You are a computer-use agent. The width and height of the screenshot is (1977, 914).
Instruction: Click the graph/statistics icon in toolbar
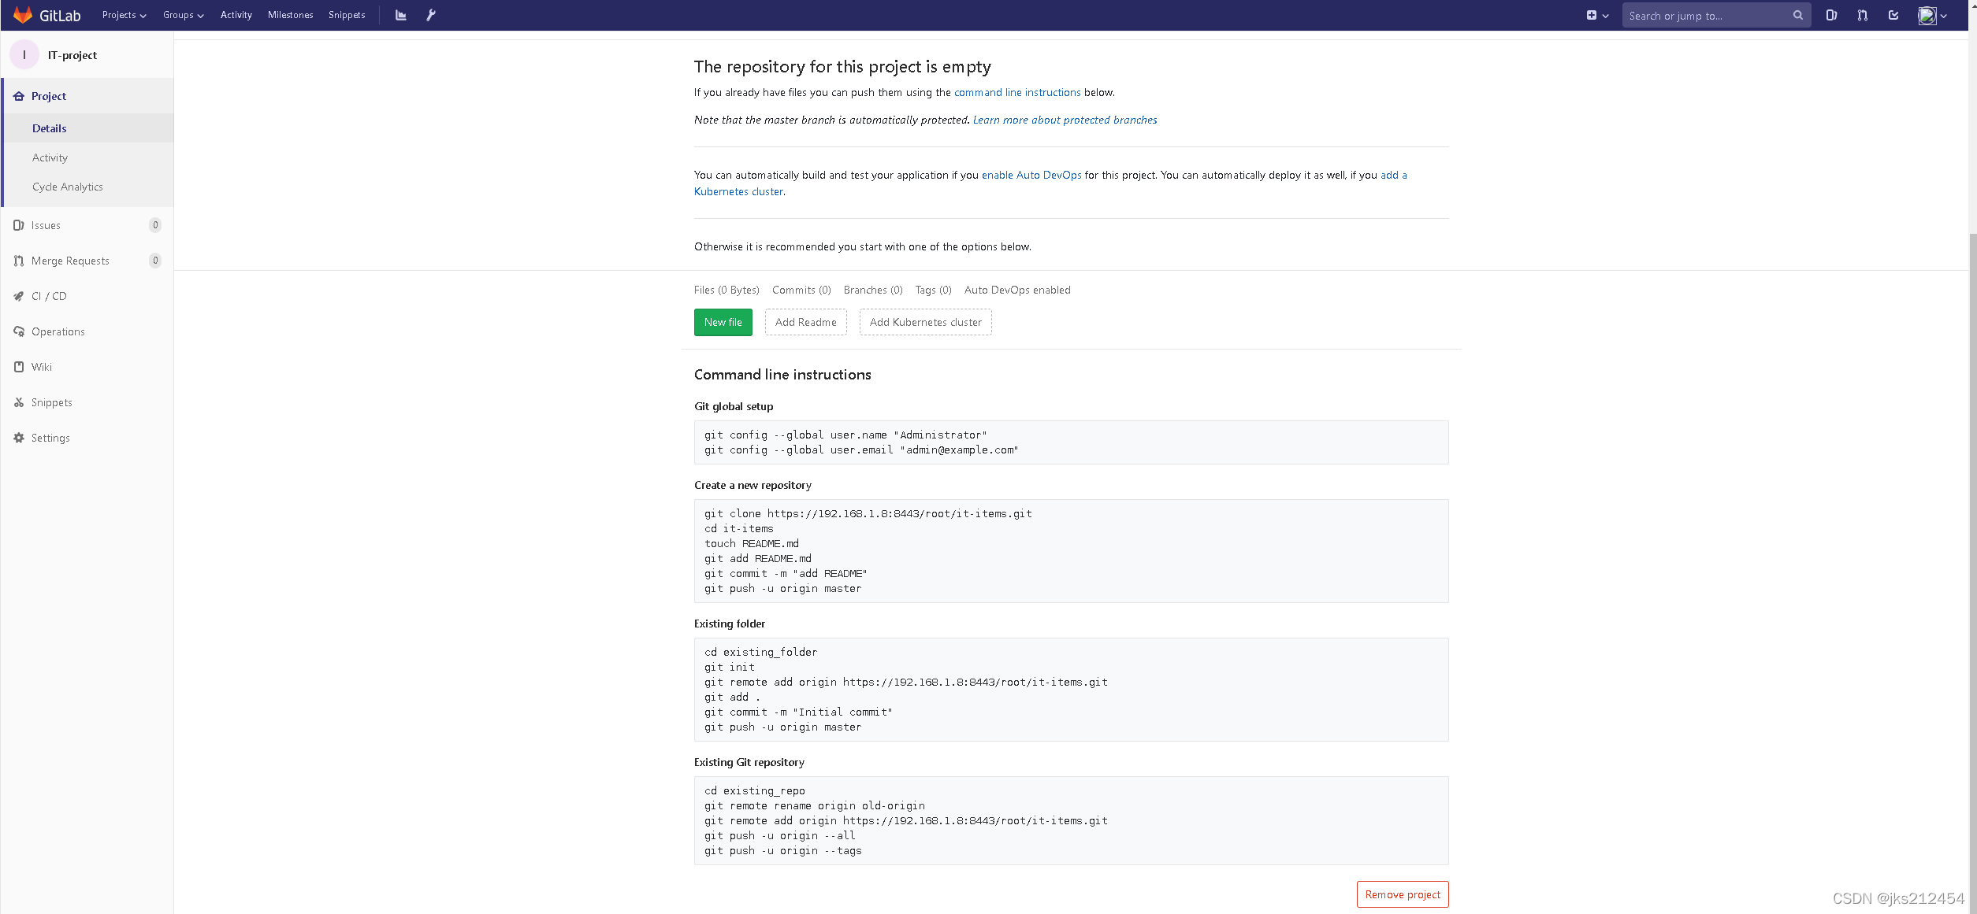401,14
